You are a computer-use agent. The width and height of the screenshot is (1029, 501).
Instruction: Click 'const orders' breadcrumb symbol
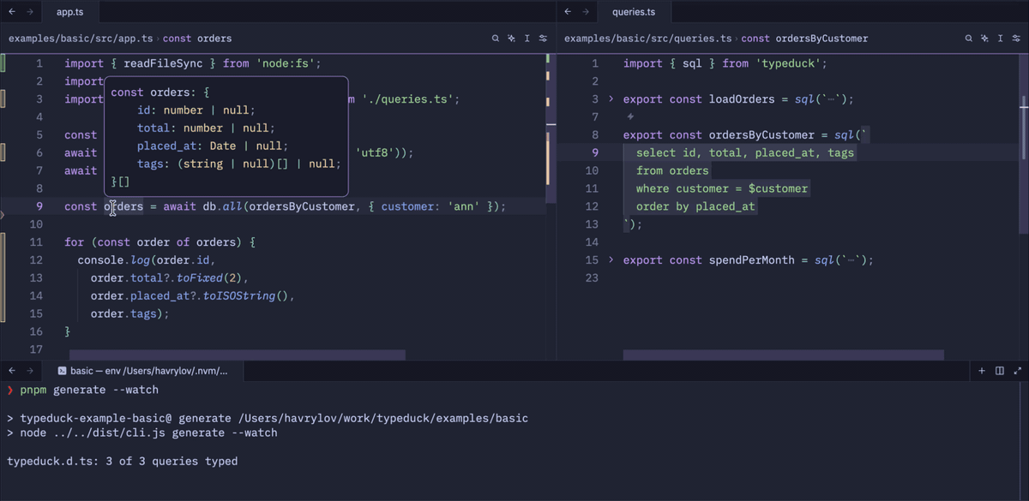(x=197, y=39)
